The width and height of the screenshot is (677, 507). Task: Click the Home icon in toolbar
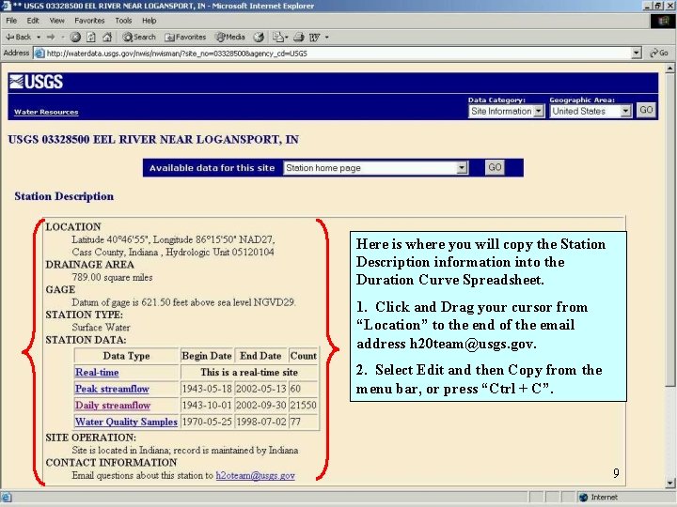point(107,37)
